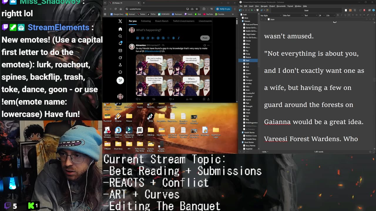Screen dimensions: 376x211
Task: Toggle Bold in Scrivener format bar
Action: 338,15
